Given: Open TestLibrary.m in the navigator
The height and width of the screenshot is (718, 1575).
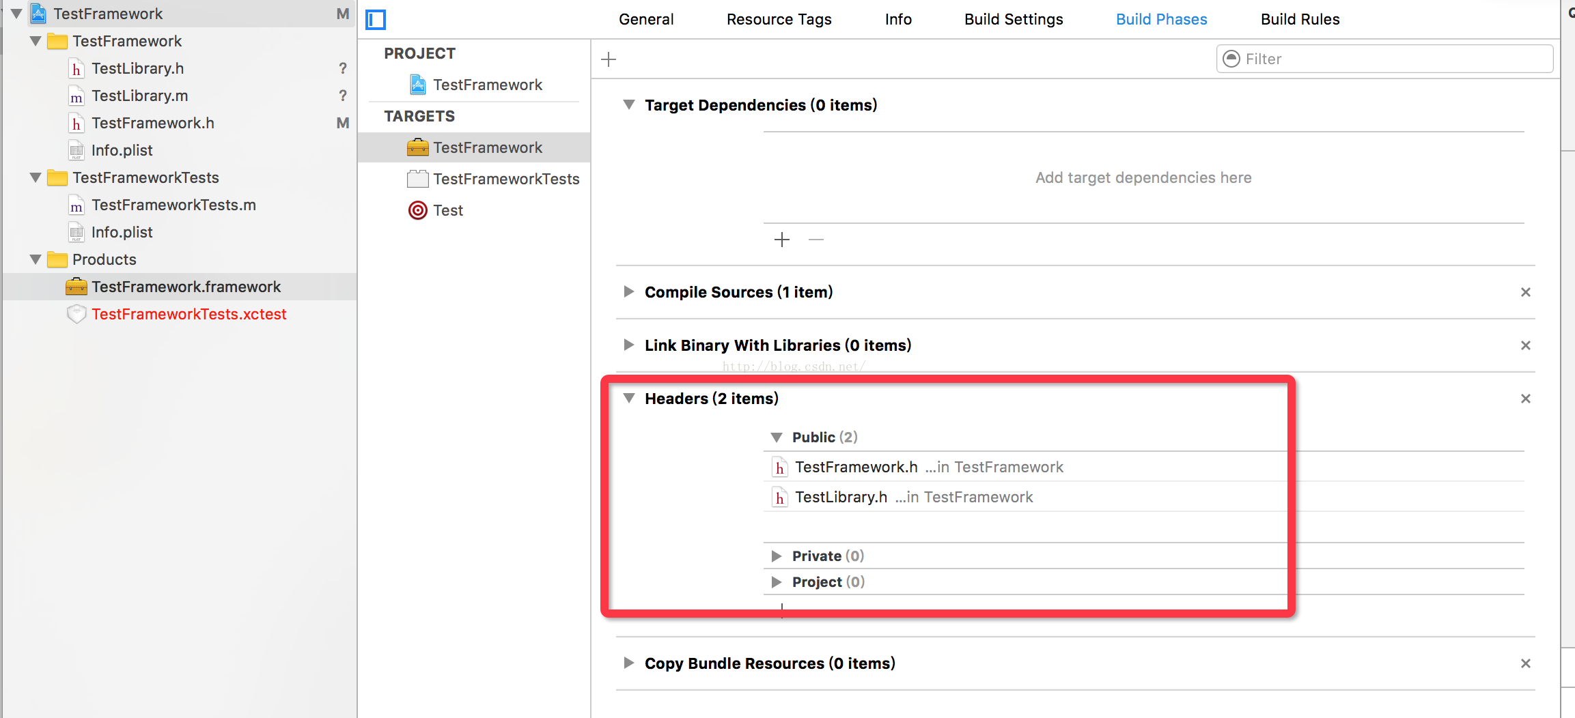Looking at the screenshot, I should click(x=139, y=96).
